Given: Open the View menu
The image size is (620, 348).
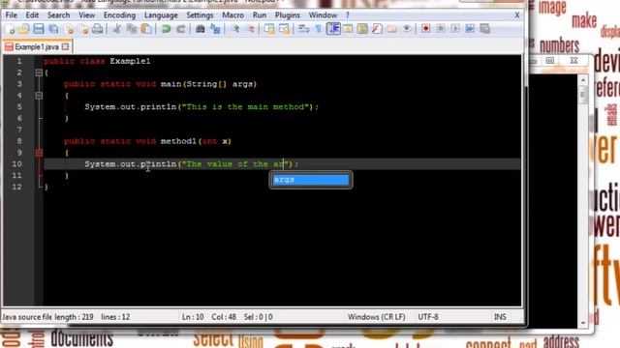Looking at the screenshot, I should (86, 15).
